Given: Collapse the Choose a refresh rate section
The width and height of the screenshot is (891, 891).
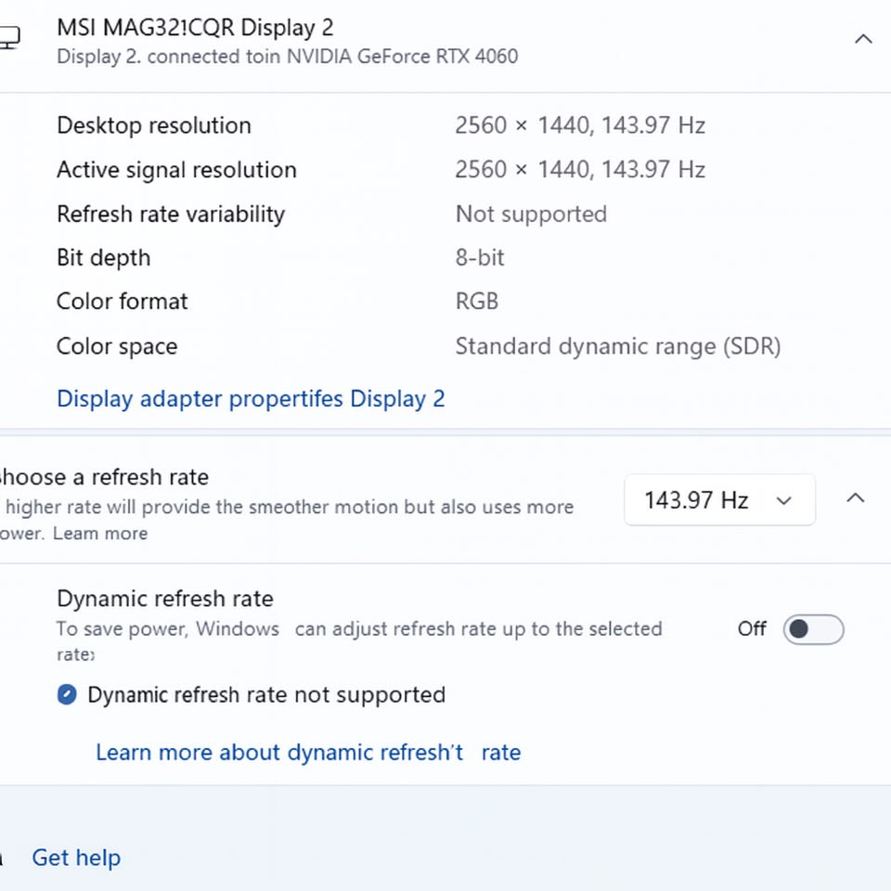Looking at the screenshot, I should coord(855,498).
